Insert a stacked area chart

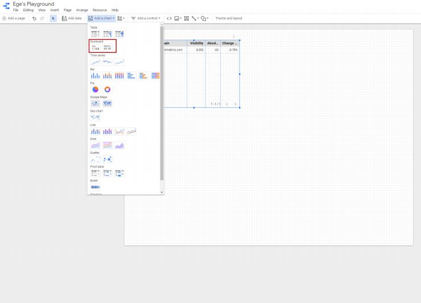pos(96,145)
